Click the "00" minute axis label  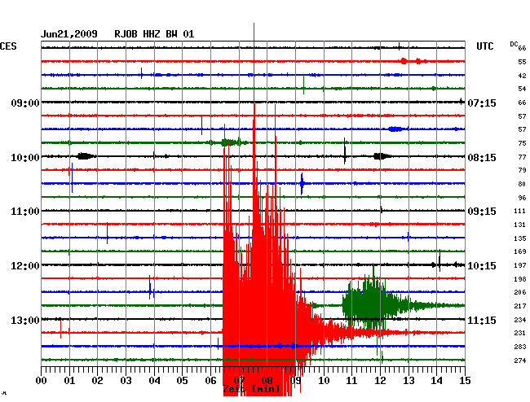coord(42,381)
